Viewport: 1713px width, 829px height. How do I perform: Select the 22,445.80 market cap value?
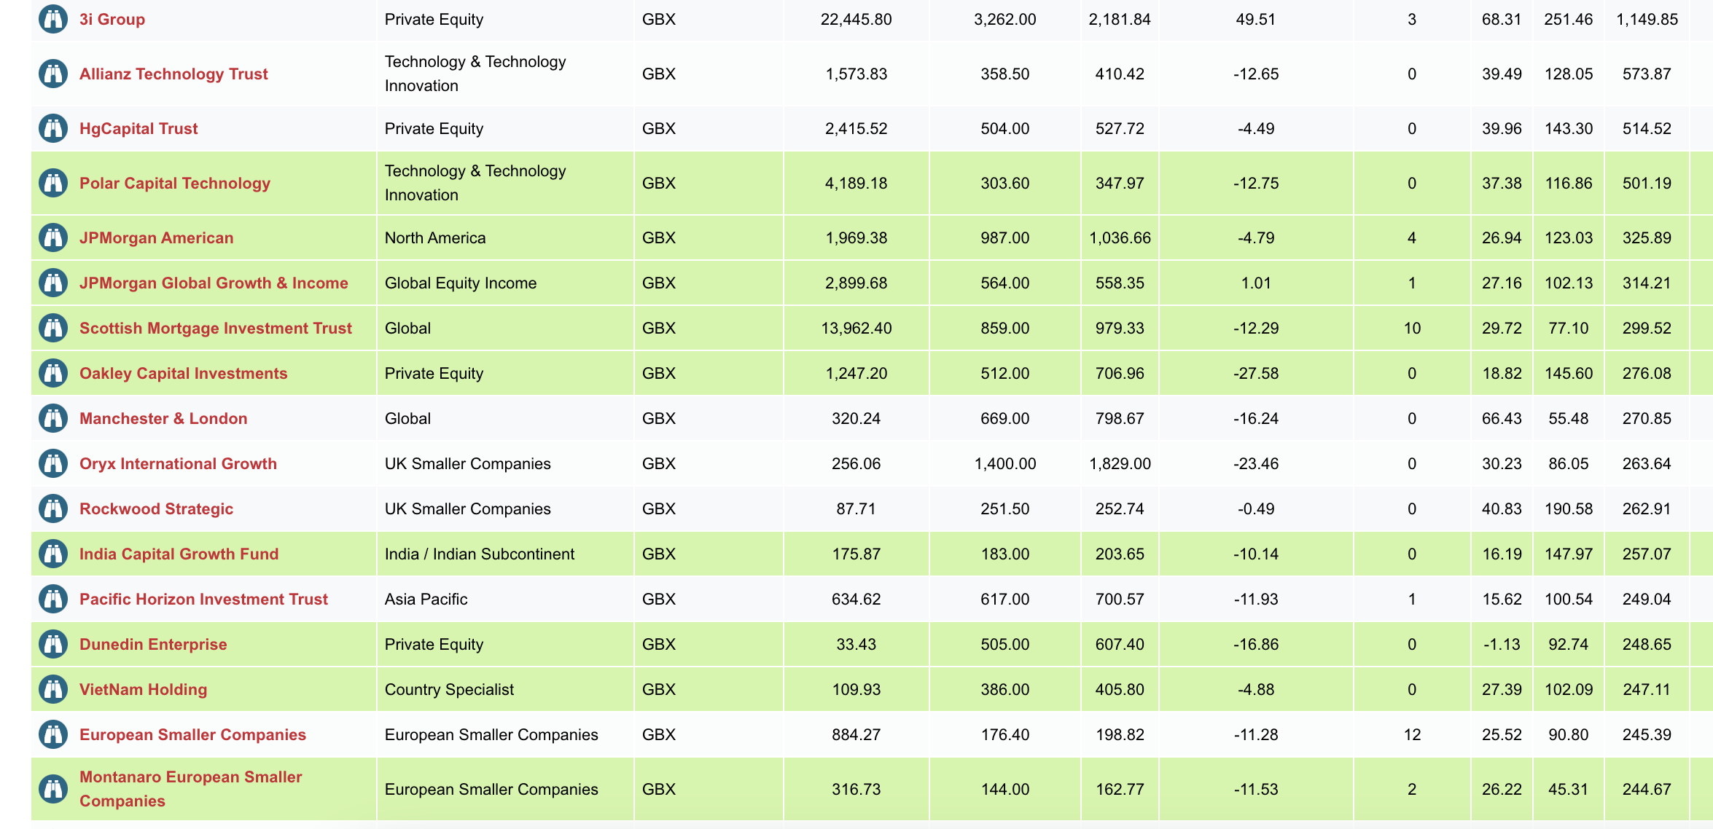coord(856,19)
